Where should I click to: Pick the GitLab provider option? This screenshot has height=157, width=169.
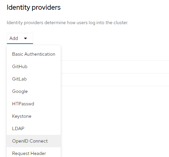(x=34, y=79)
